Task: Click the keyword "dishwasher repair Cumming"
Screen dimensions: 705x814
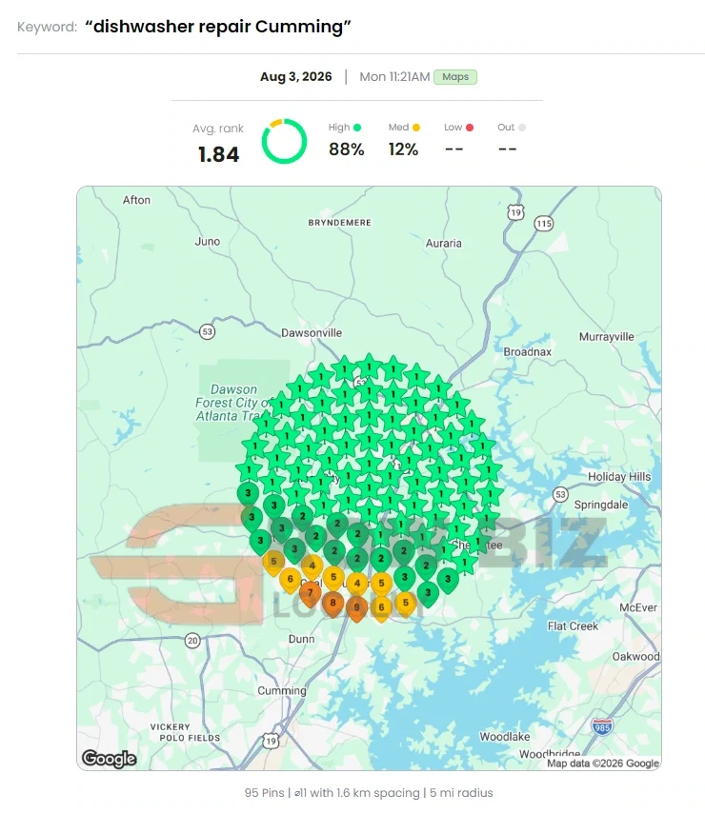Action: (218, 27)
